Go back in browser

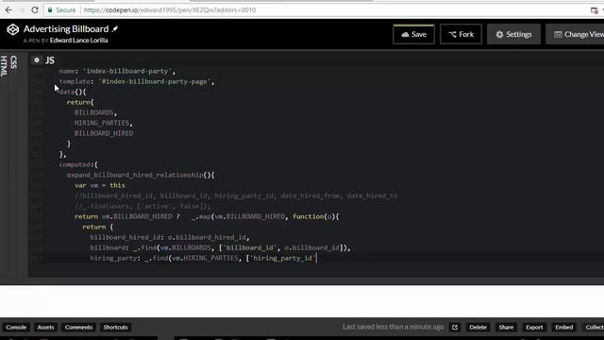pyautogui.click(x=8, y=10)
